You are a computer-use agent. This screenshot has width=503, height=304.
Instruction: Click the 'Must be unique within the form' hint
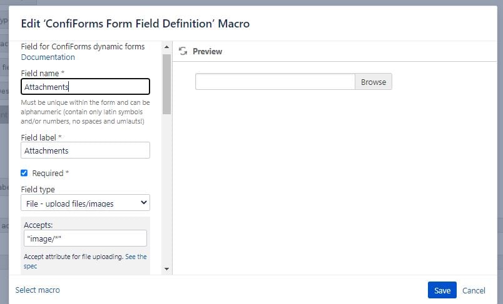[85, 112]
